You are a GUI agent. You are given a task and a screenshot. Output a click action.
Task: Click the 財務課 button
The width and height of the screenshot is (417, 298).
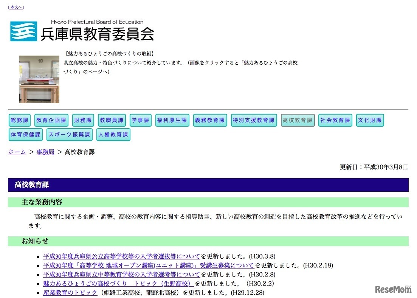pos(83,120)
